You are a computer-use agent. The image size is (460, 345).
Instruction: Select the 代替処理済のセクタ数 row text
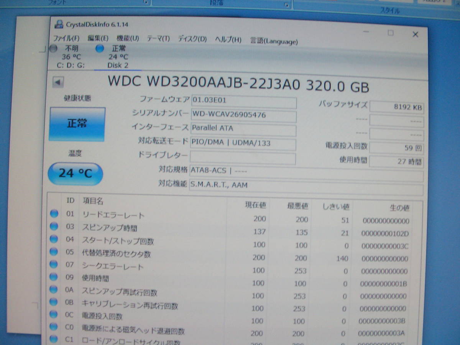117,253
